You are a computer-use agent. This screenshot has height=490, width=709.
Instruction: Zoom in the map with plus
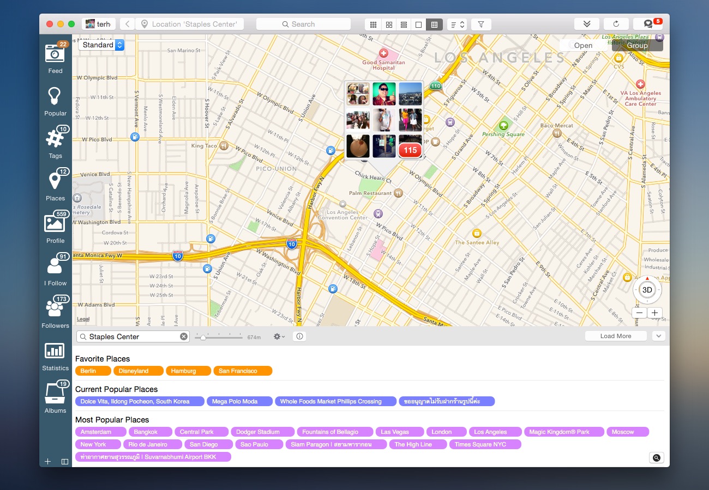[654, 313]
